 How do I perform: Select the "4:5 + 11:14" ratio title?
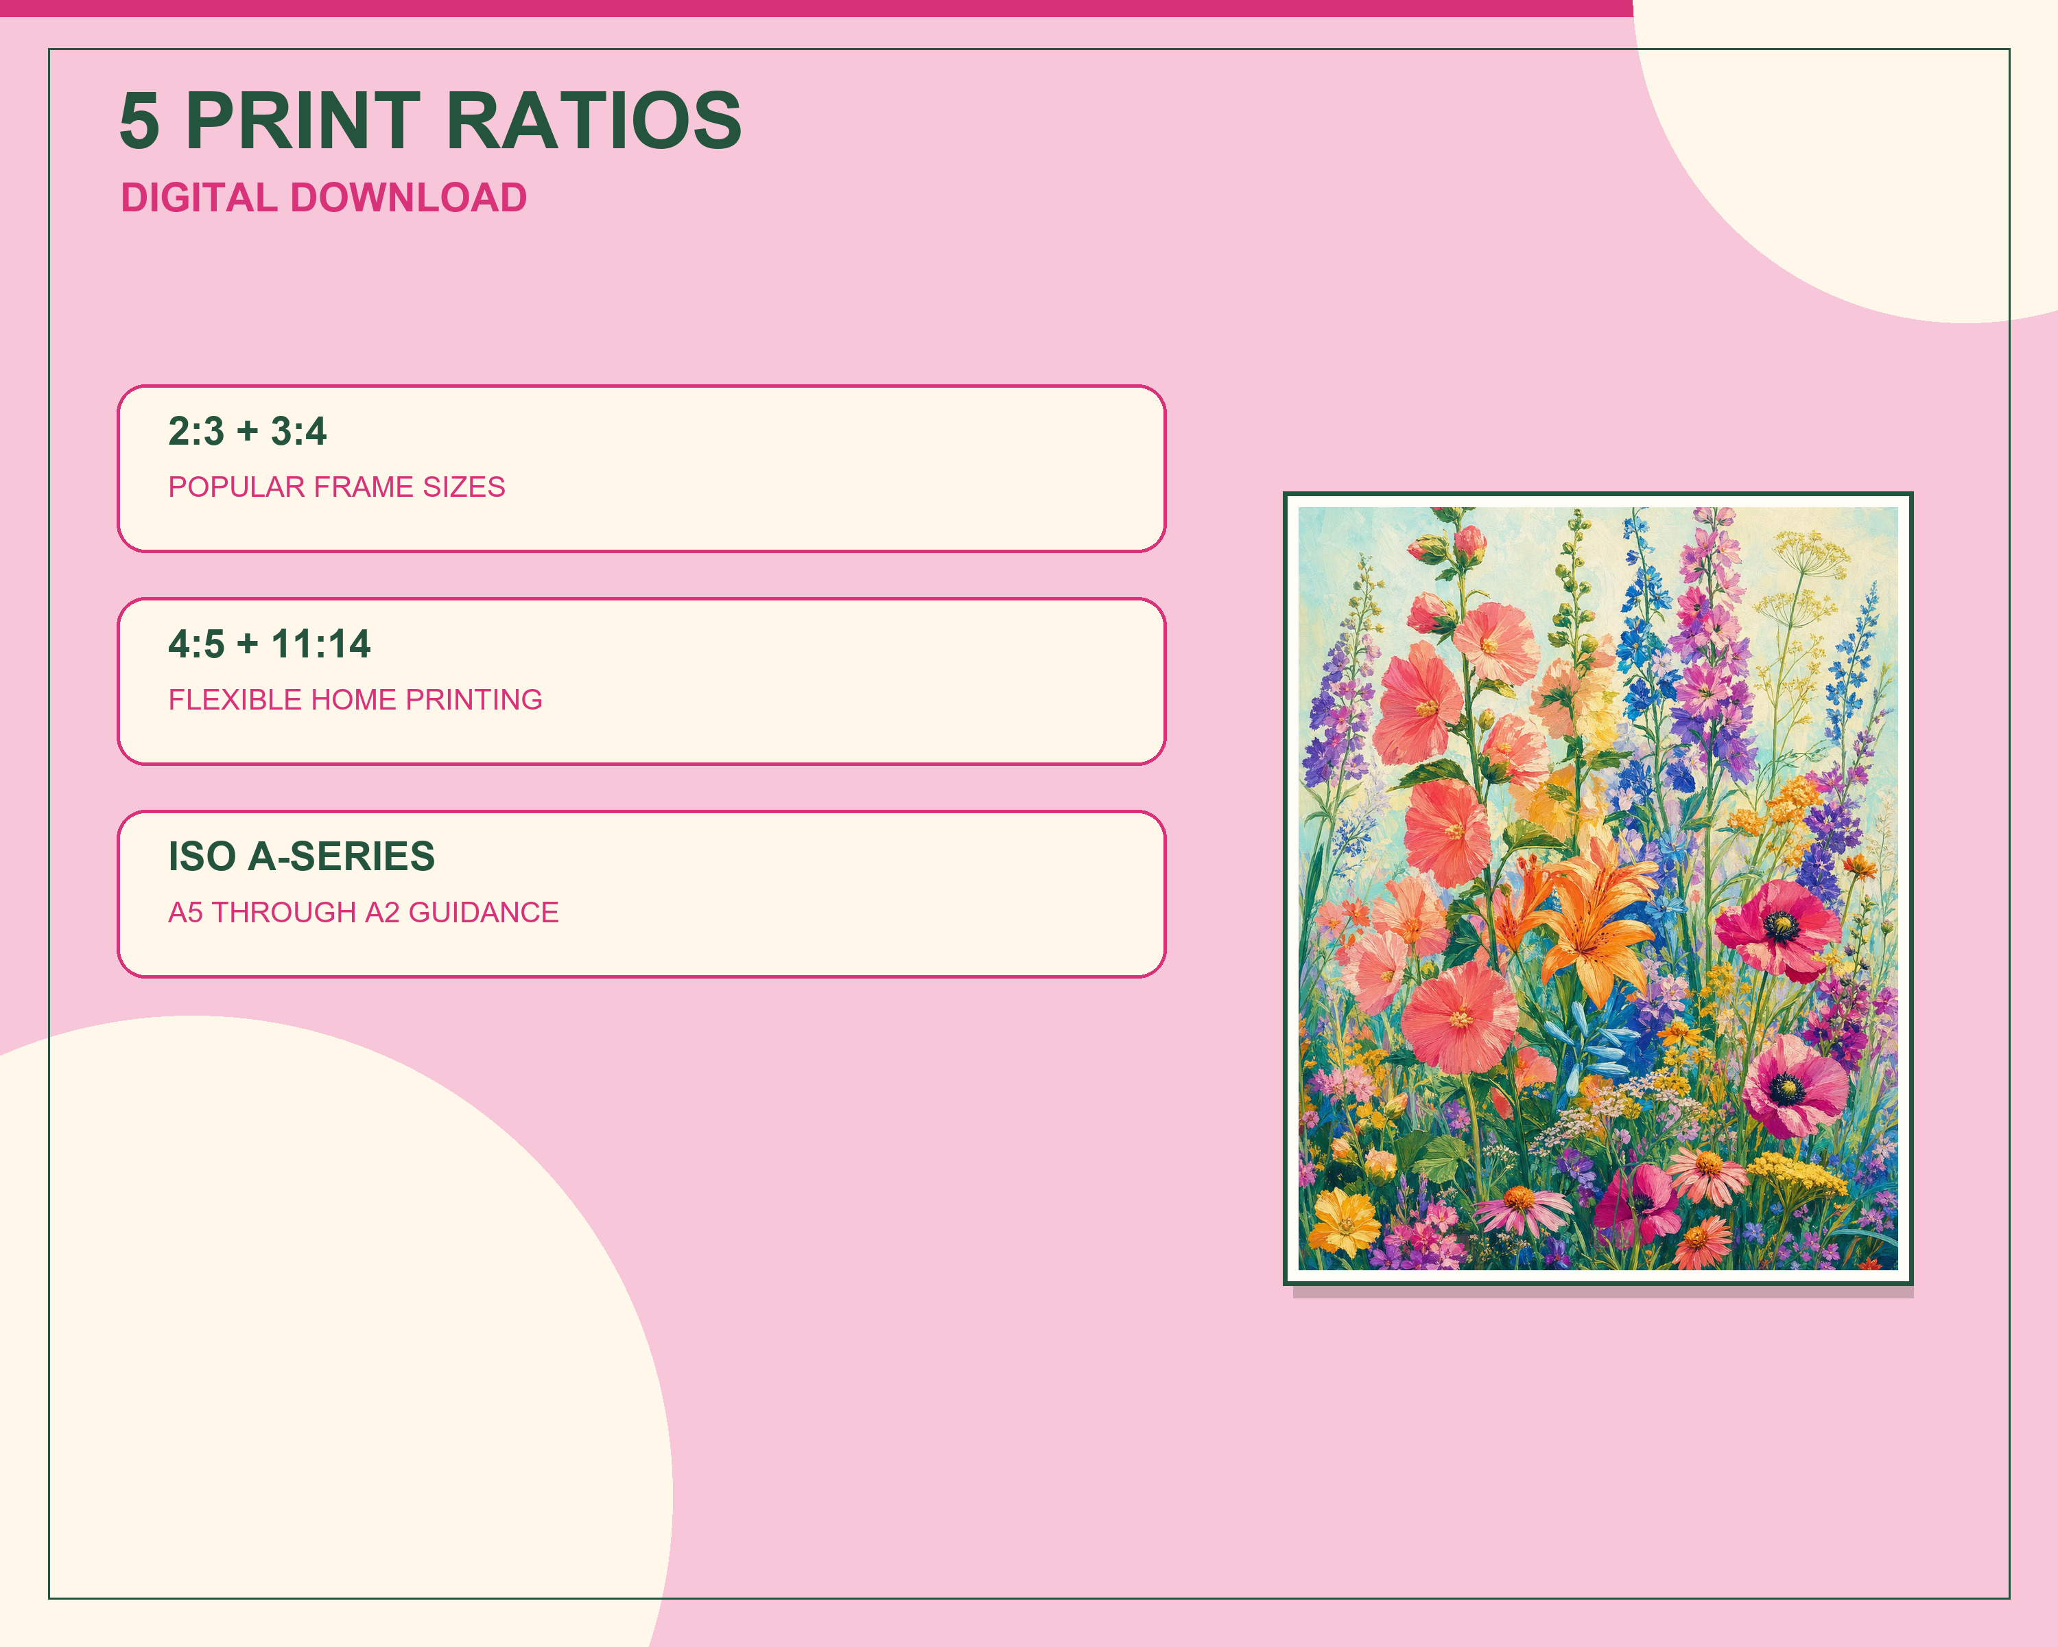click(269, 644)
